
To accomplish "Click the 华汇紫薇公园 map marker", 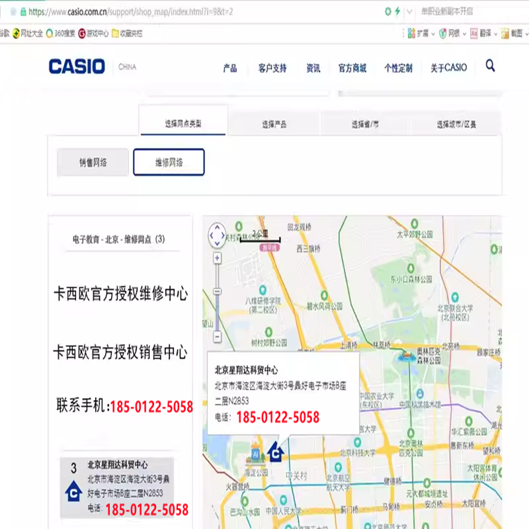I will [469, 421].
